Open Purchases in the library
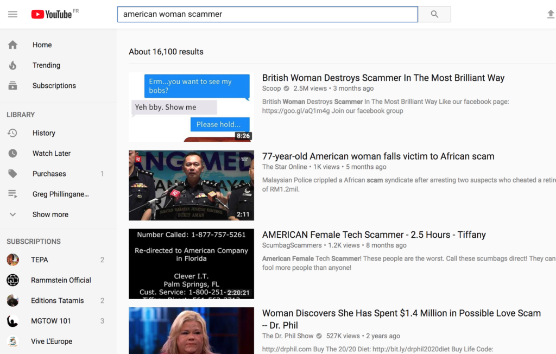 [49, 173]
